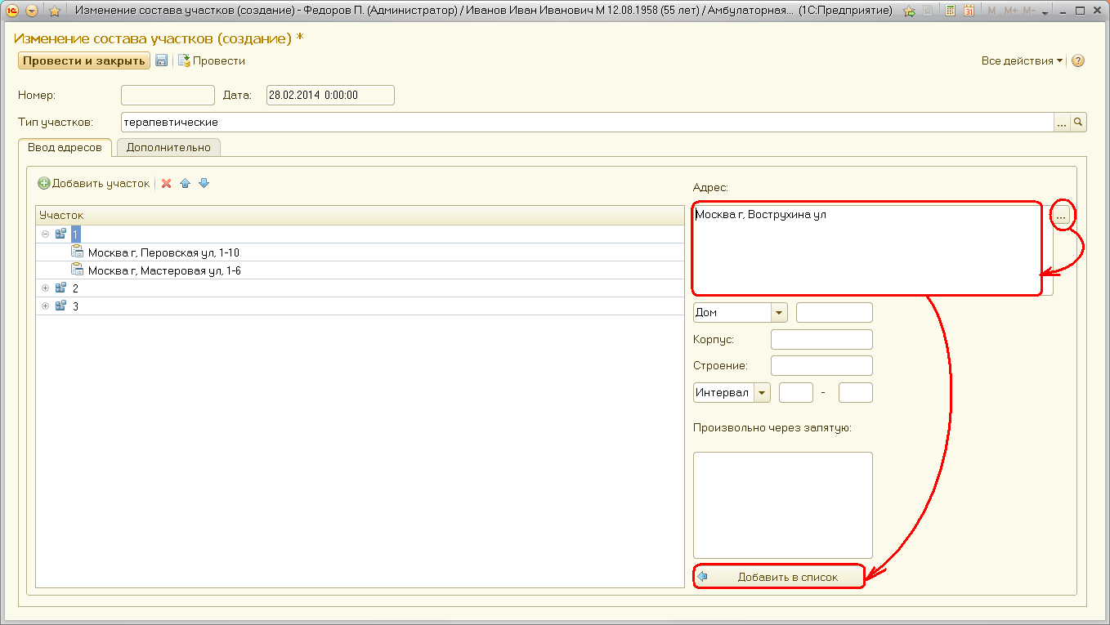Select Москва г, Перовская ул, 1-10 row
This screenshot has height=625, width=1110.
click(360, 252)
